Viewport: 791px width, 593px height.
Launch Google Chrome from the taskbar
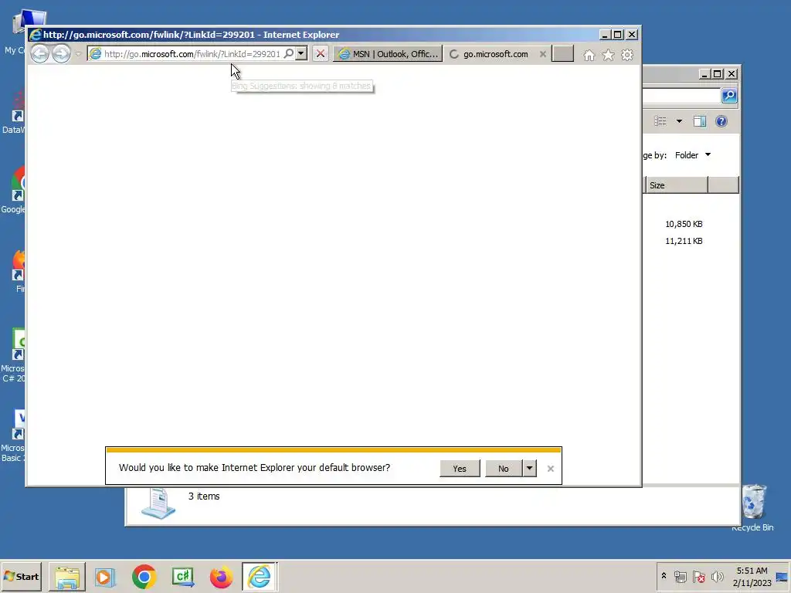[144, 577]
